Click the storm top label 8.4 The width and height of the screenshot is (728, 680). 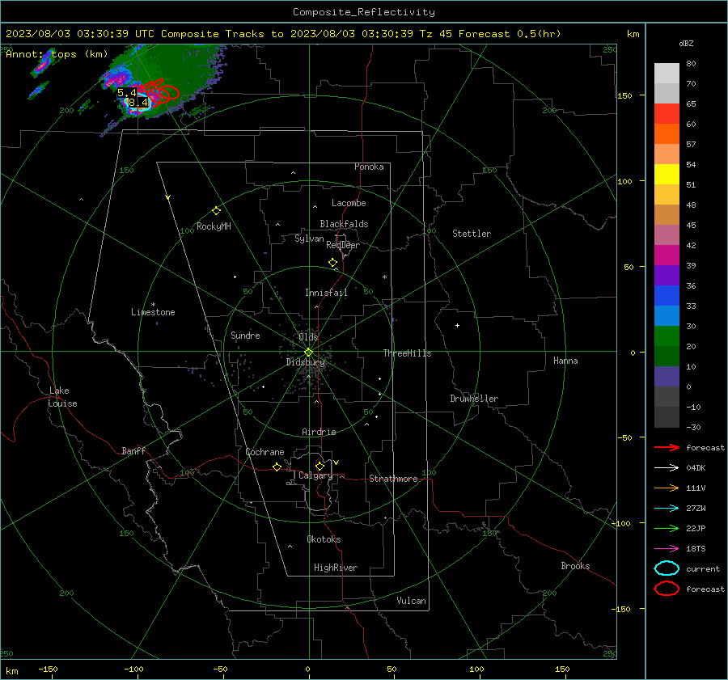[x=138, y=102]
